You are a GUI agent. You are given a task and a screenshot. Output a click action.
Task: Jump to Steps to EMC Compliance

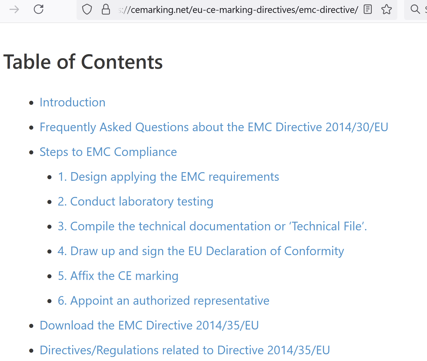[108, 152]
